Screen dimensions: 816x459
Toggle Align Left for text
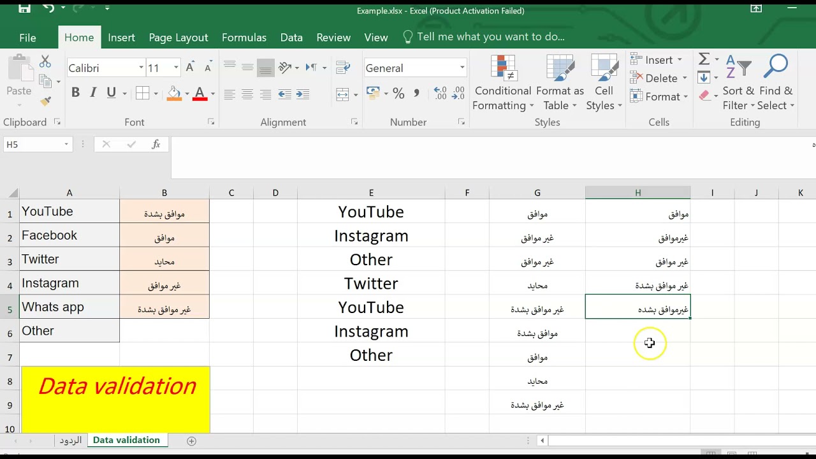[x=229, y=94]
